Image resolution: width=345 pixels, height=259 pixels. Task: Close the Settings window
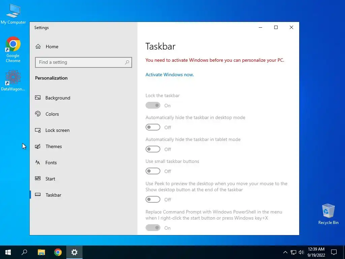pos(291,27)
